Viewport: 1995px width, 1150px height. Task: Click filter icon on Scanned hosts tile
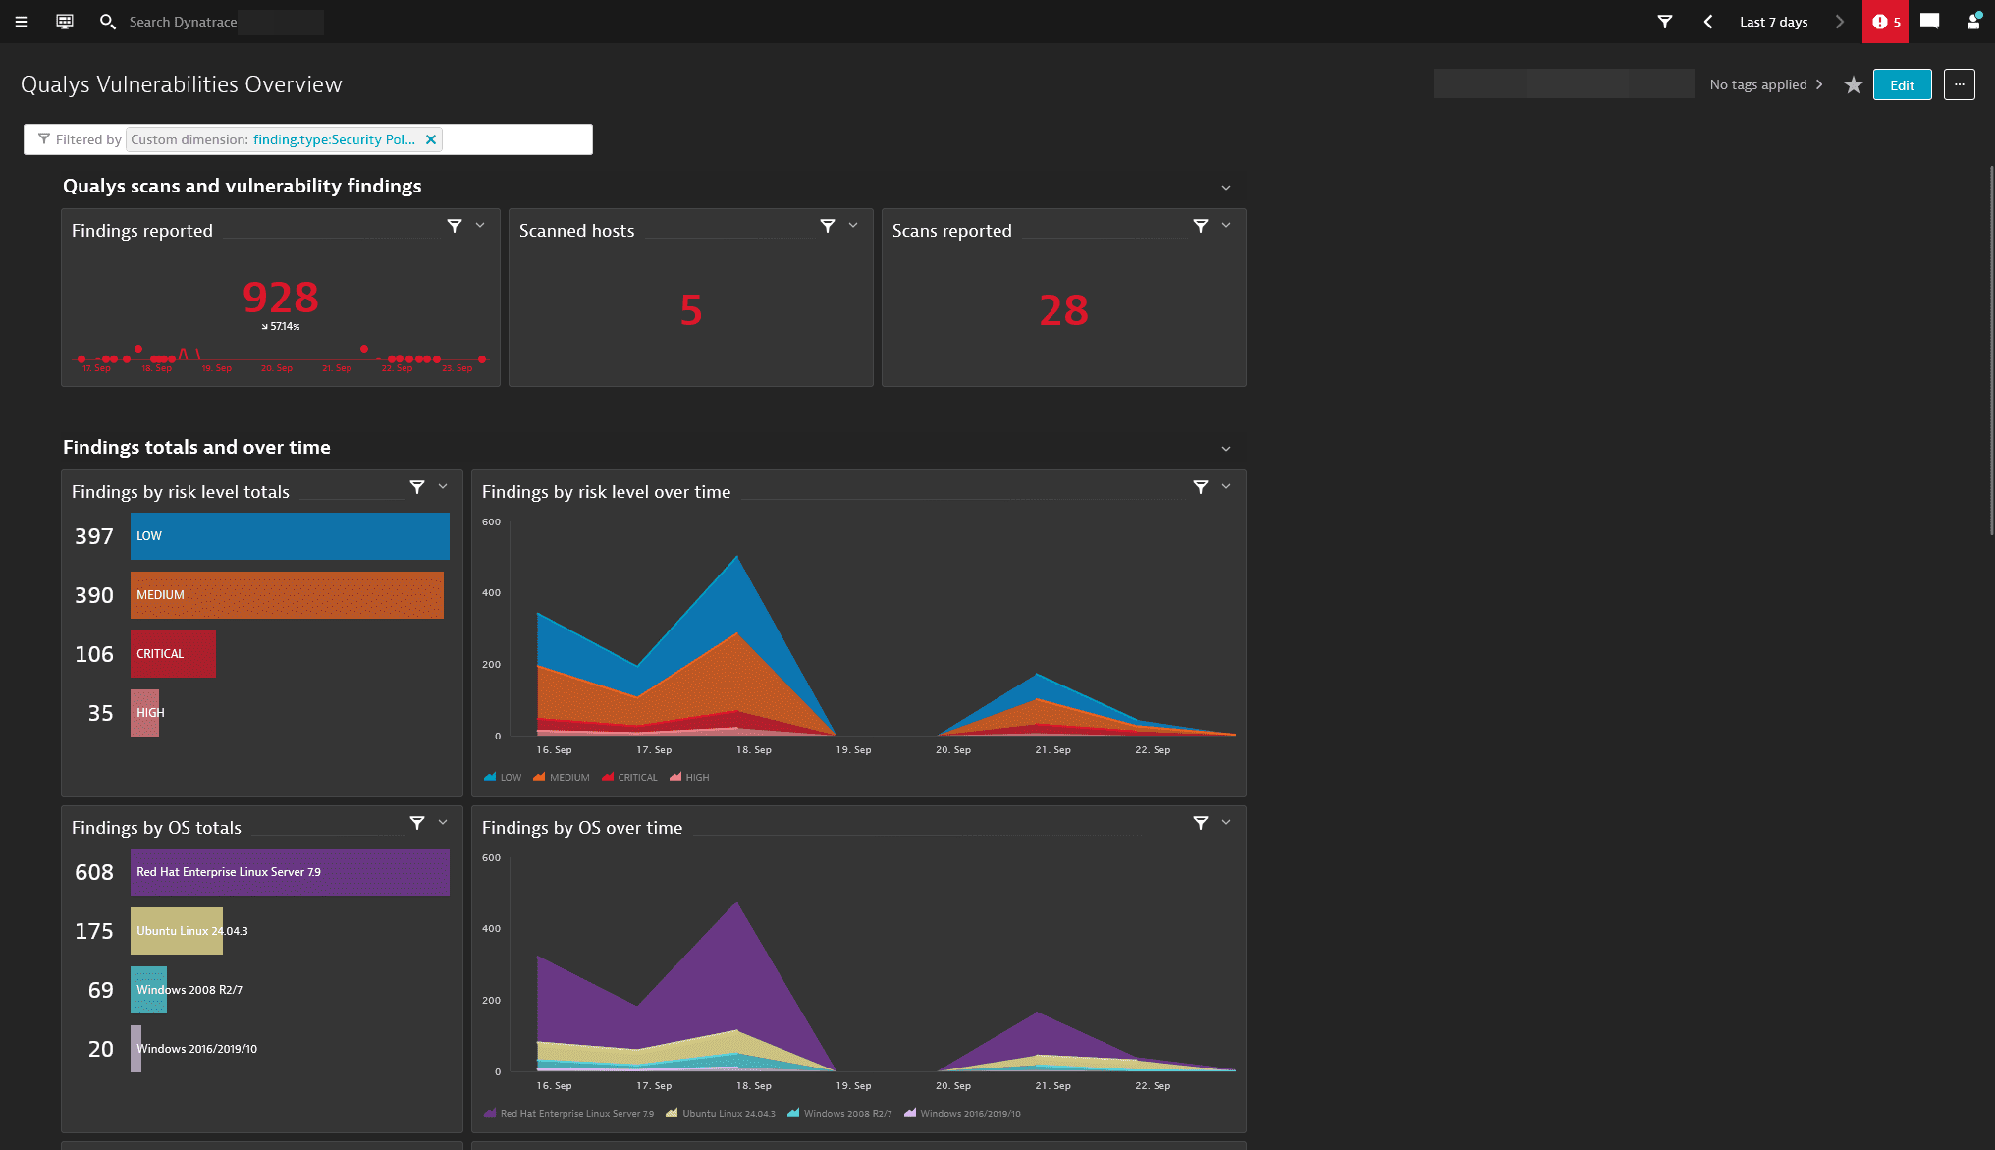[x=828, y=226]
